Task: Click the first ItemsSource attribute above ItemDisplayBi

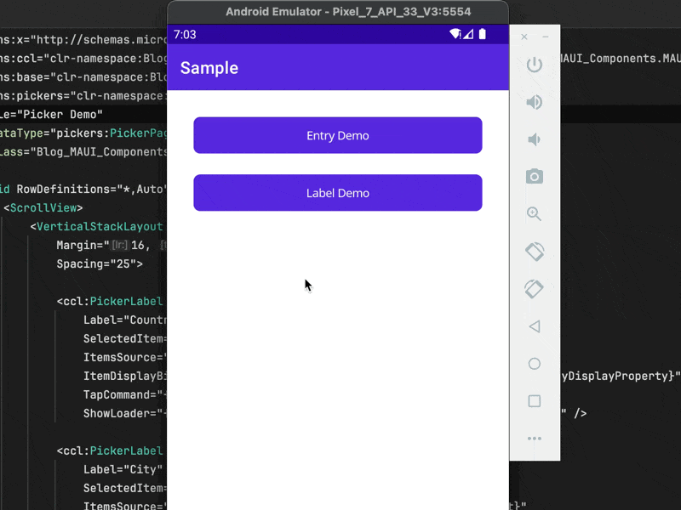Action: click(125, 357)
